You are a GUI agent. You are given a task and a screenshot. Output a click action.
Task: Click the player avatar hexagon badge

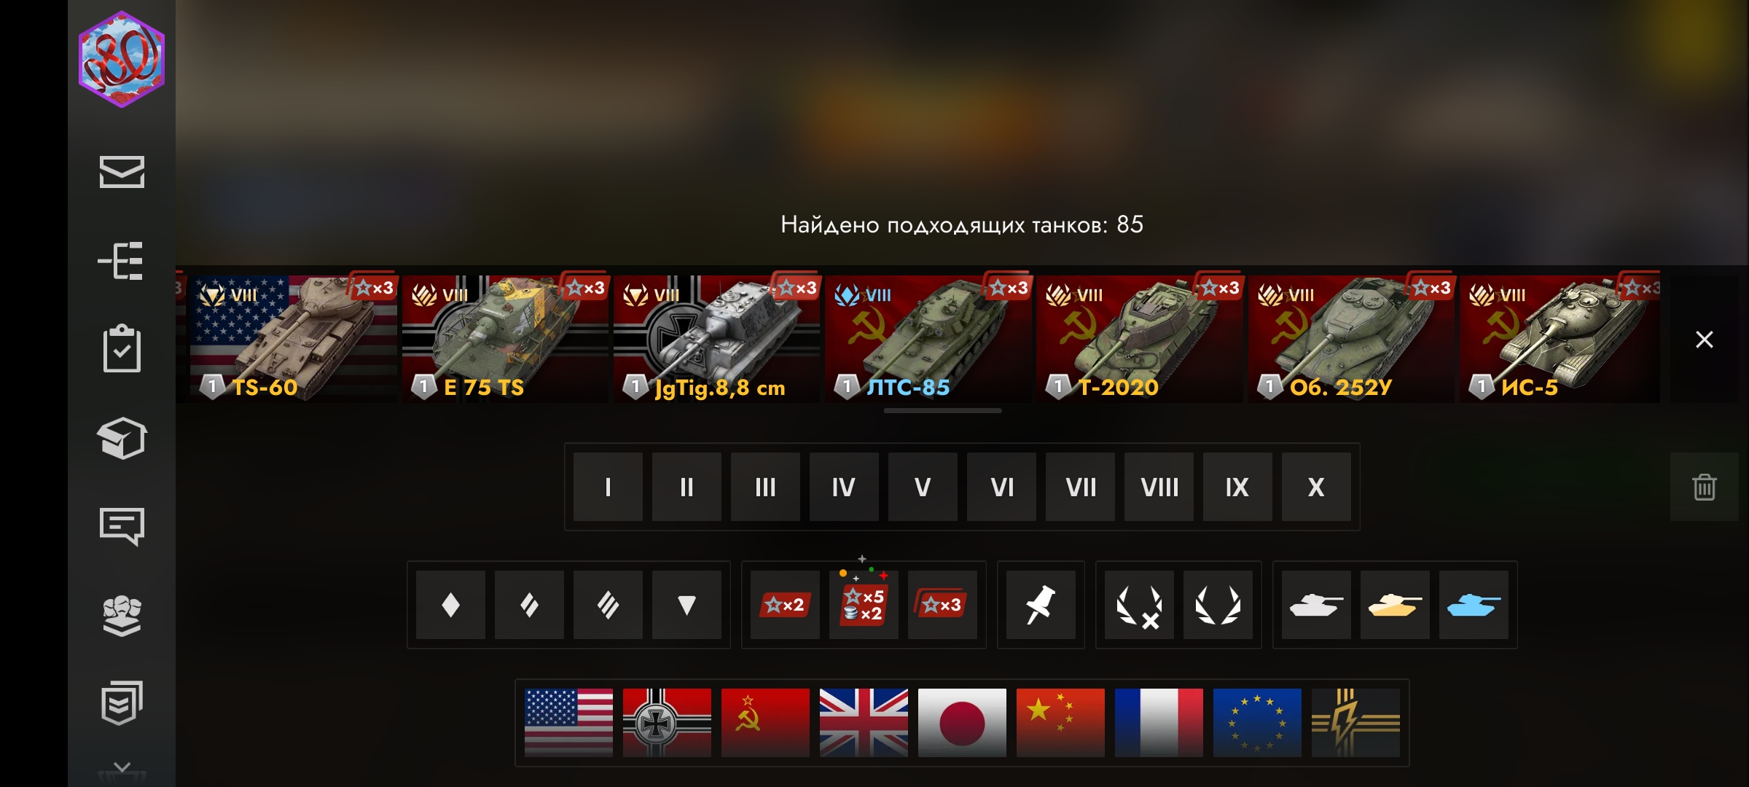(x=122, y=59)
